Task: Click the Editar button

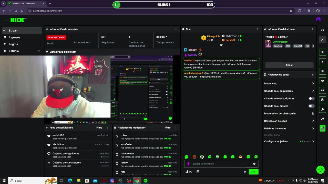Action: point(289,65)
